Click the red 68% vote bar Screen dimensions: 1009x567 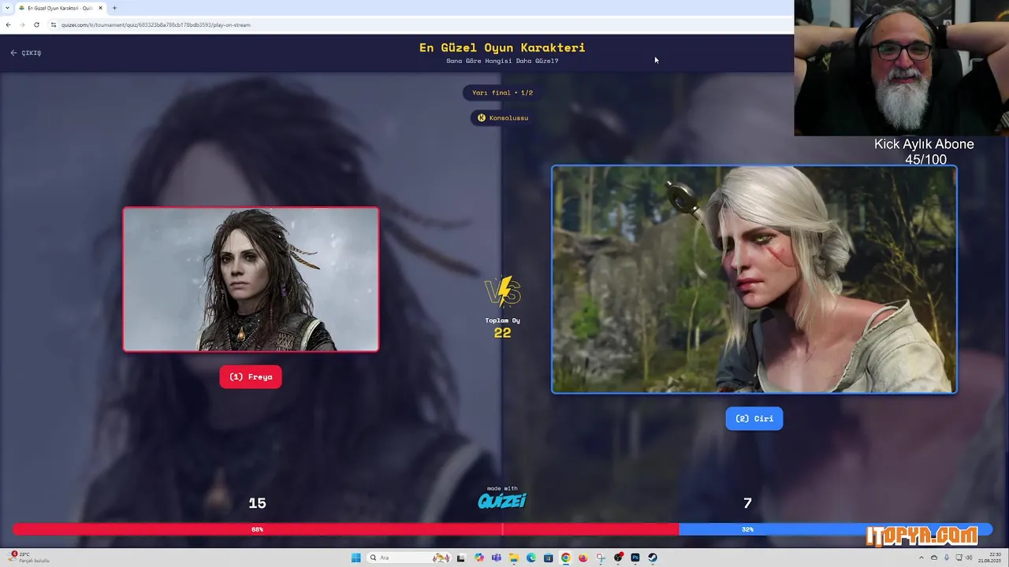point(345,529)
